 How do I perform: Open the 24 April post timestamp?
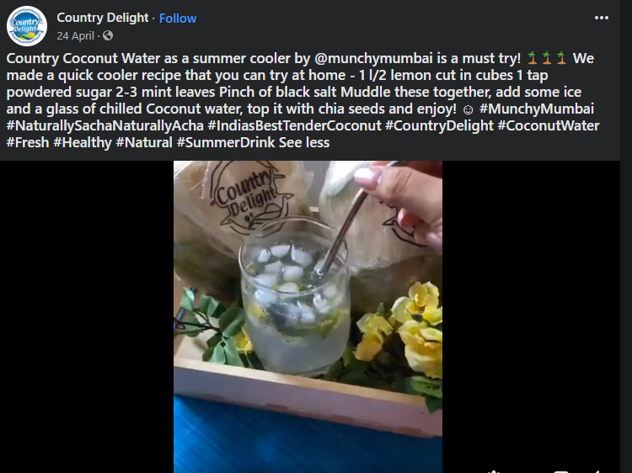[x=75, y=36]
